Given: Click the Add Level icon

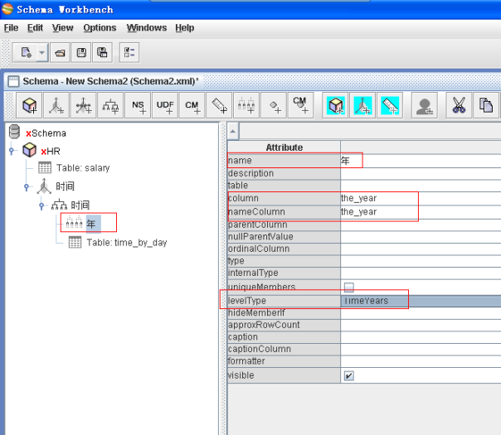Looking at the screenshot, I should (x=246, y=105).
